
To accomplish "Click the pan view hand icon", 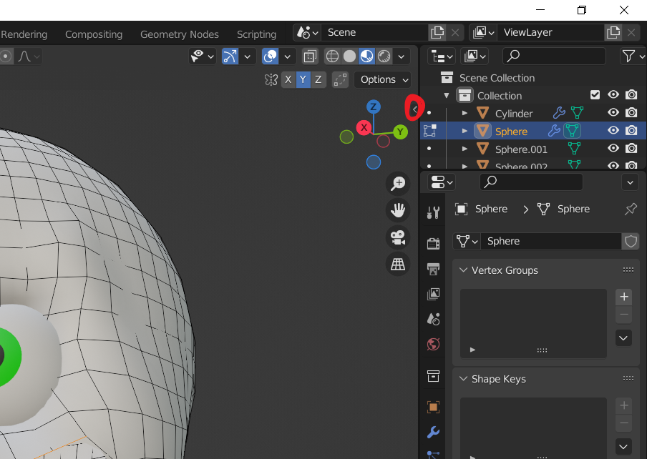I will tap(397, 210).
